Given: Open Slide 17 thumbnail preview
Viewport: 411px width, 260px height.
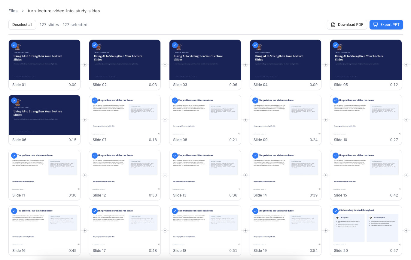Looking at the screenshot, I should tap(125, 226).
